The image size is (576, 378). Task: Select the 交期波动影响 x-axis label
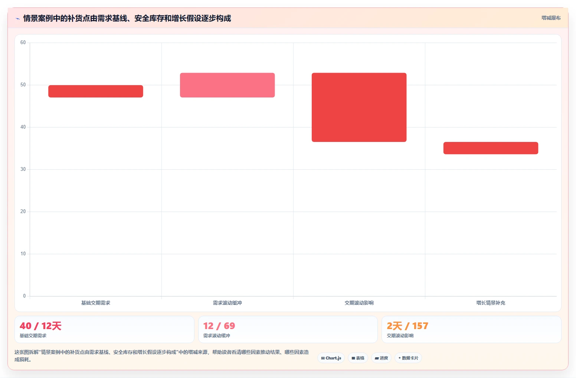pos(359,303)
